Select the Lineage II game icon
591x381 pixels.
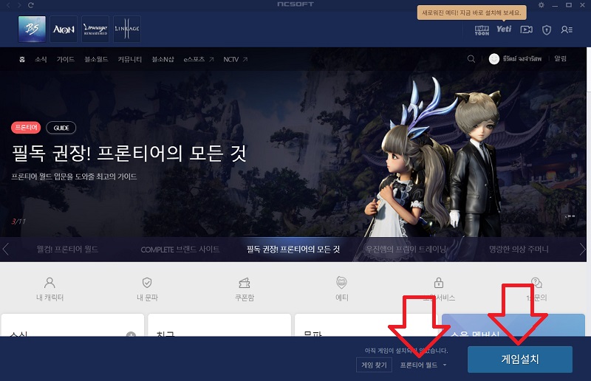127,29
